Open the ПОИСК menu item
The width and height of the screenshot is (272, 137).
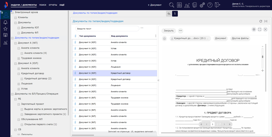43,5
